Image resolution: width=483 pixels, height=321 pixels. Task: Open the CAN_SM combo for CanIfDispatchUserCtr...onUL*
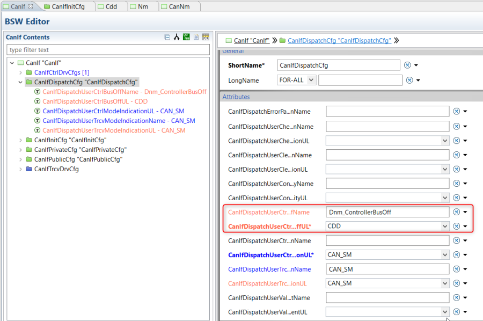coord(445,255)
